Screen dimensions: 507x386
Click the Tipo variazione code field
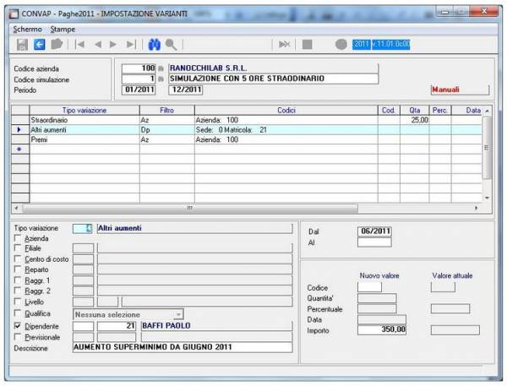[83, 228]
